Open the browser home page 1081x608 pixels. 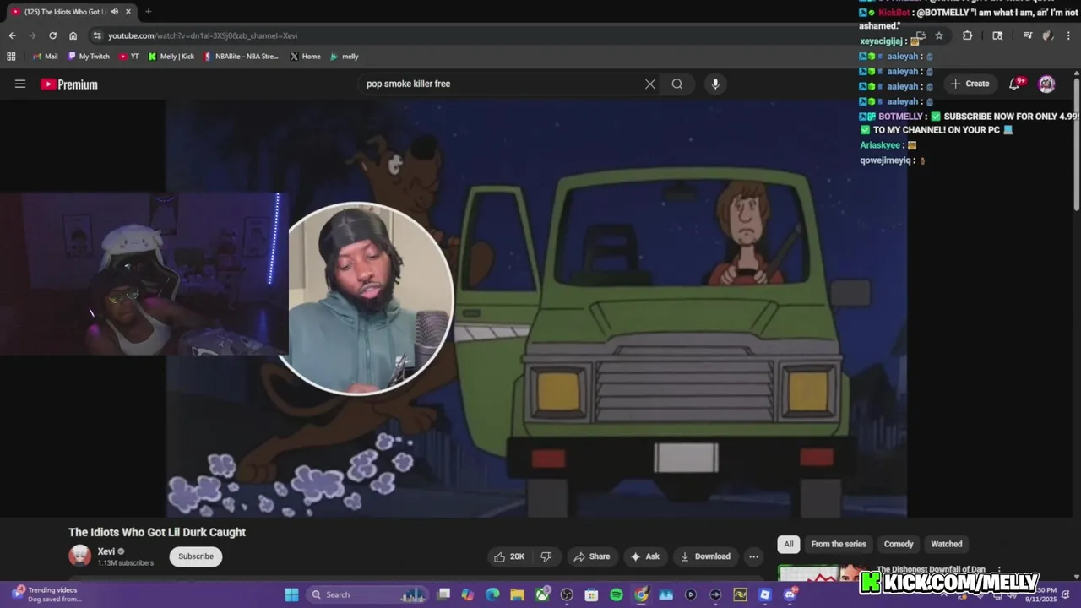73,35
